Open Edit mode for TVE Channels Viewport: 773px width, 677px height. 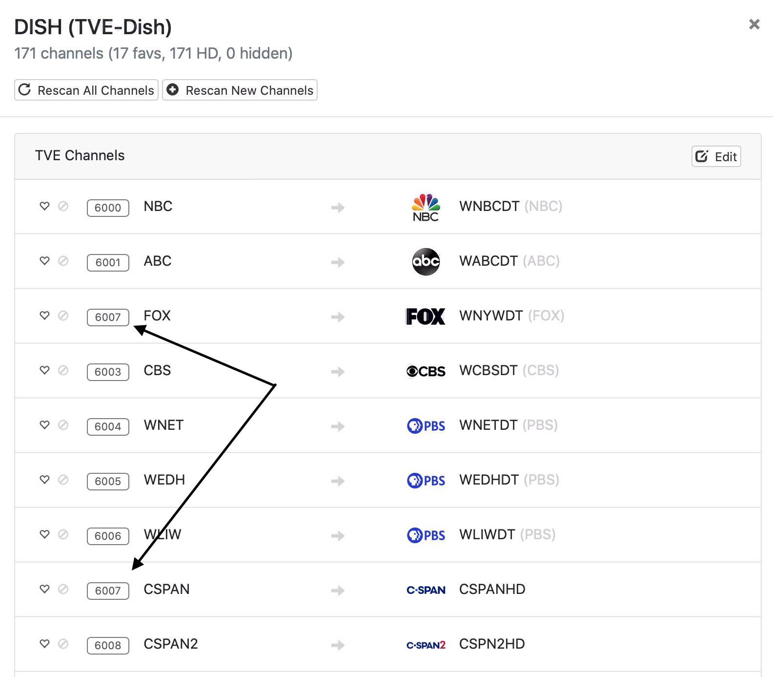tap(716, 157)
